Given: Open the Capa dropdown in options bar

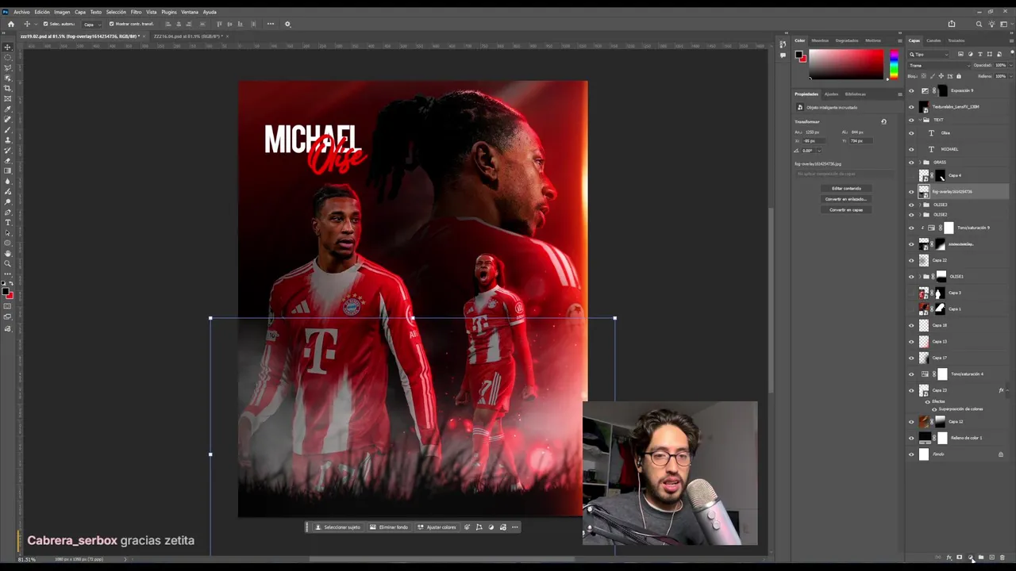Looking at the screenshot, I should coord(90,24).
